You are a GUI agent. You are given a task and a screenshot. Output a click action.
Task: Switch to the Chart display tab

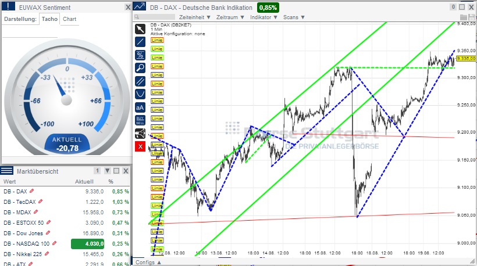click(x=70, y=19)
